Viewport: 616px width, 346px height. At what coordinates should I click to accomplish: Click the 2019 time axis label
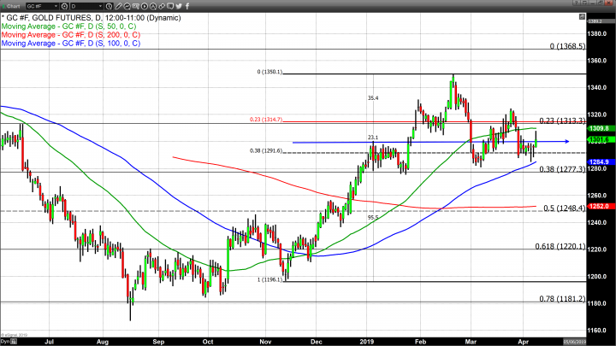[x=366, y=342]
